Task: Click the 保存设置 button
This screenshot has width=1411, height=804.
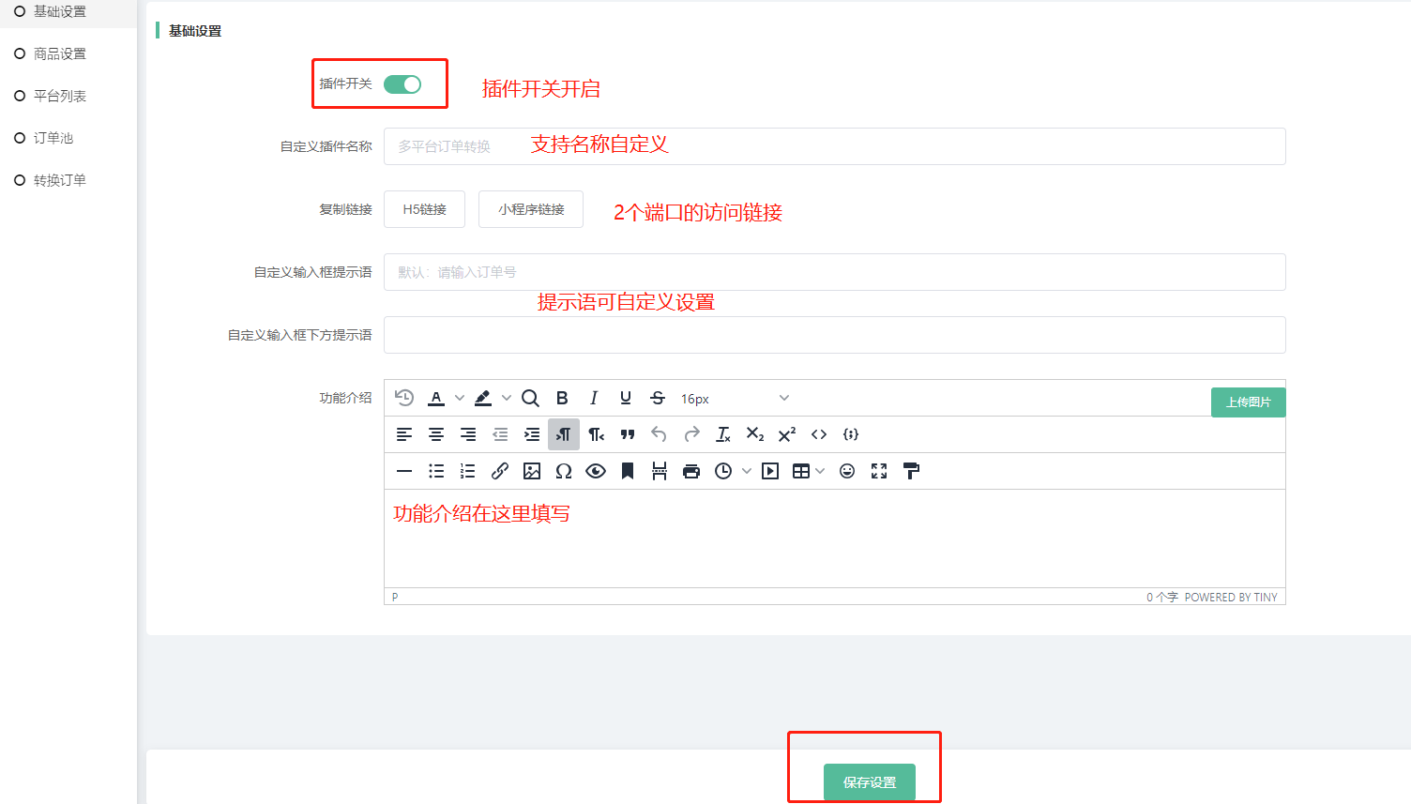Action: tap(869, 781)
